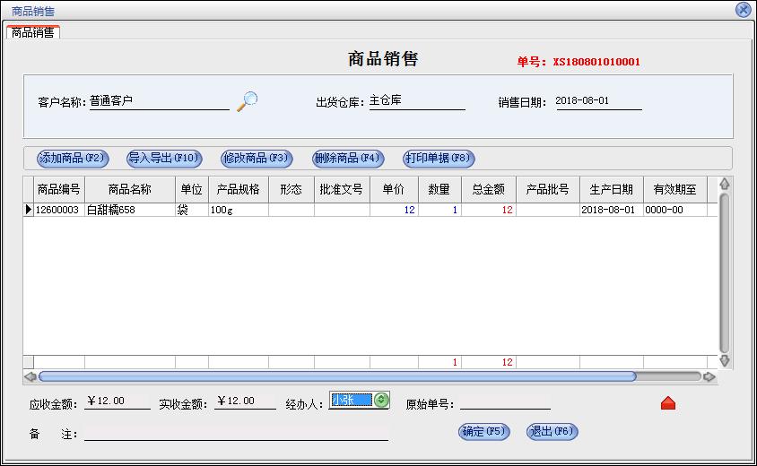Click the horizontal scrollbar thumb
The height and width of the screenshot is (466, 757).
click(336, 376)
